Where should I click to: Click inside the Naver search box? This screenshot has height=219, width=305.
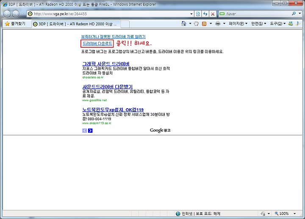pos(255,14)
